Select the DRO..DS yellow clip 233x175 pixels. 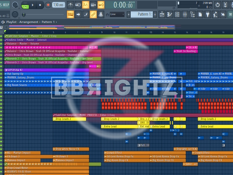coord(144,123)
